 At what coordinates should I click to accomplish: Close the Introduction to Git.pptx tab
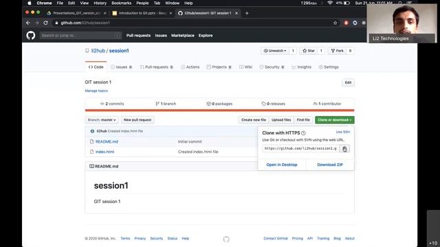(x=170, y=13)
